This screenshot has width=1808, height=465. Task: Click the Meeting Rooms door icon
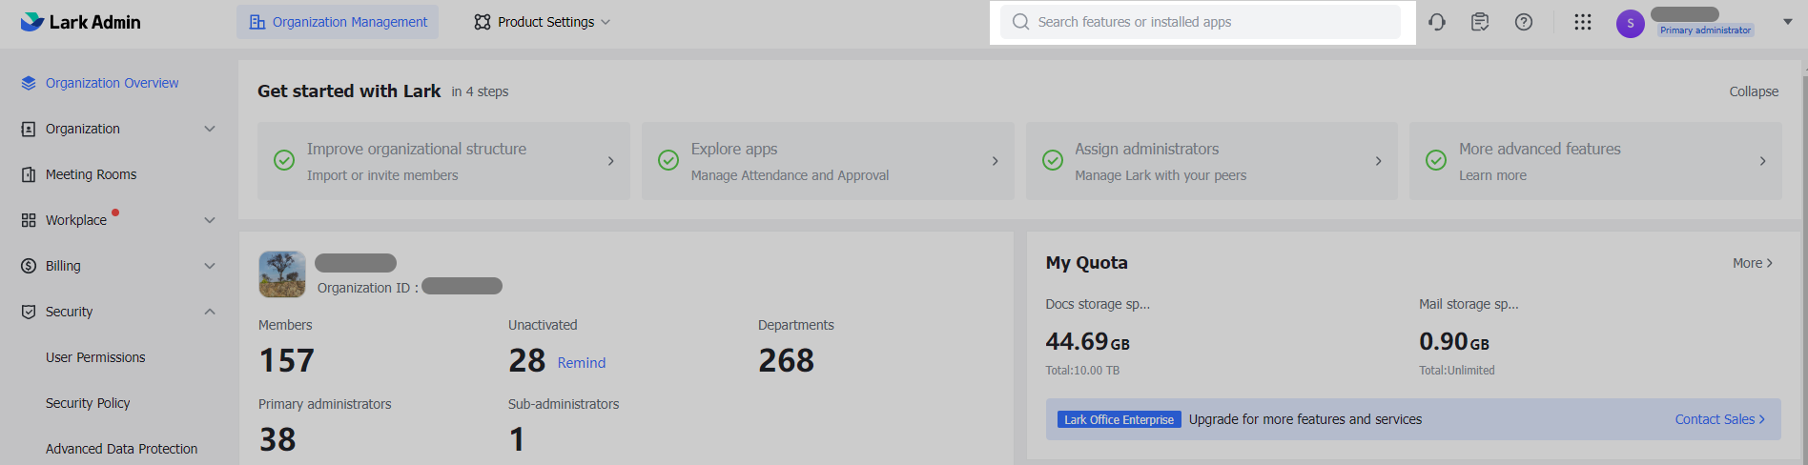click(29, 174)
